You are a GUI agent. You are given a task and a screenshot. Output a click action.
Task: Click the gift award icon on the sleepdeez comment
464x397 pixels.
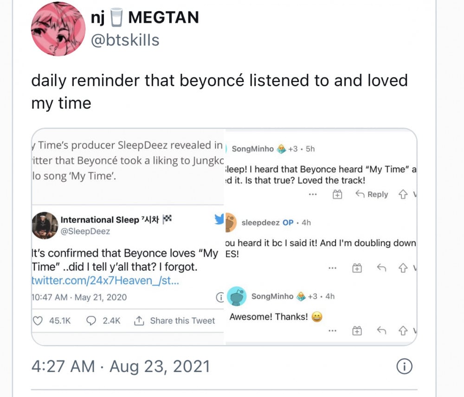(x=357, y=268)
